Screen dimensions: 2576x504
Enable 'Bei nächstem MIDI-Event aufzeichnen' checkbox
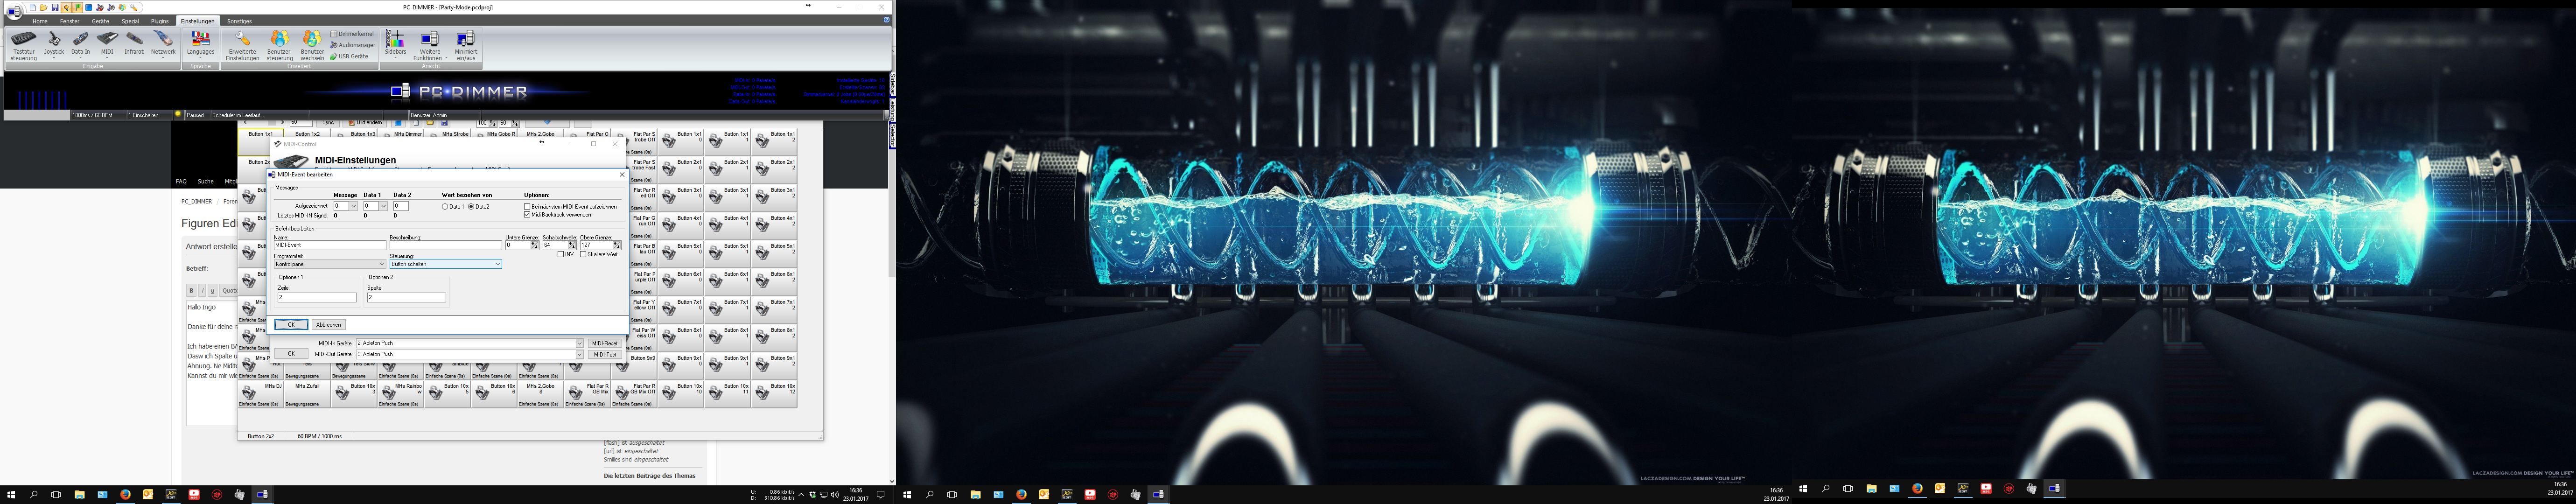(x=527, y=206)
